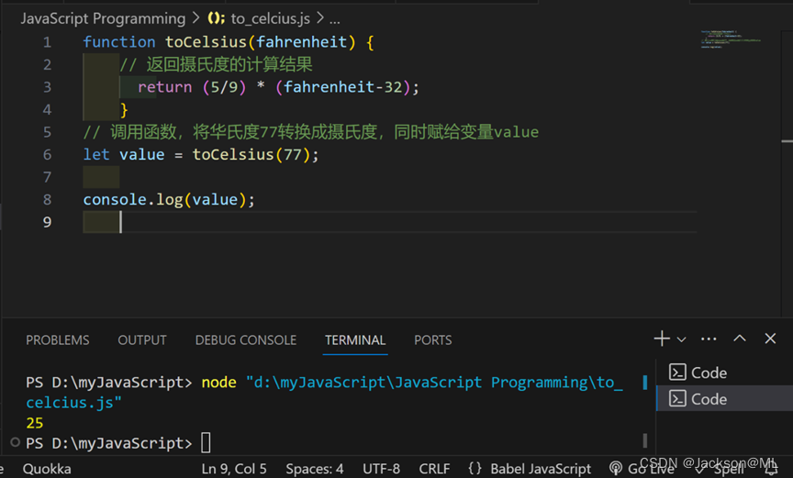Select the second highlighted Code terminal
This screenshot has width=793, height=478.
tap(708, 399)
